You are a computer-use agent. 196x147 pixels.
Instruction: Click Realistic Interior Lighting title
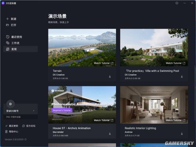[x=140, y=128]
